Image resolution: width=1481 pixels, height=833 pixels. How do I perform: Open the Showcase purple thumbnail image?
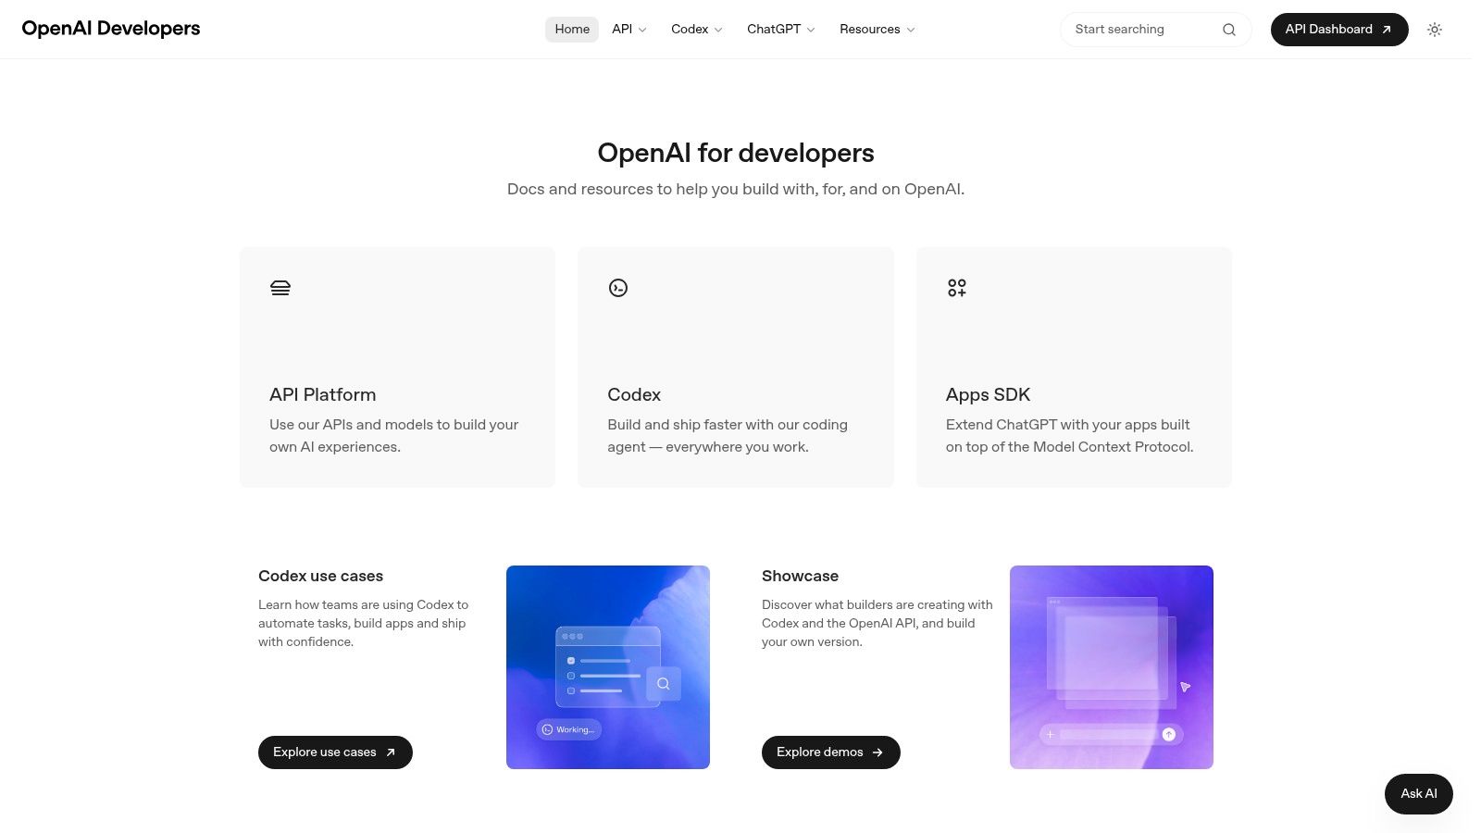coord(1112,667)
